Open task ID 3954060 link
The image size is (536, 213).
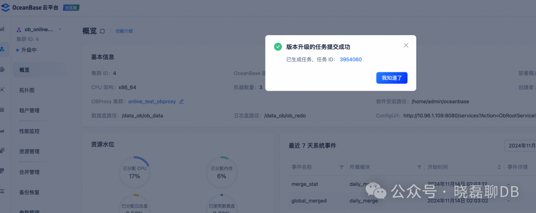click(351, 59)
